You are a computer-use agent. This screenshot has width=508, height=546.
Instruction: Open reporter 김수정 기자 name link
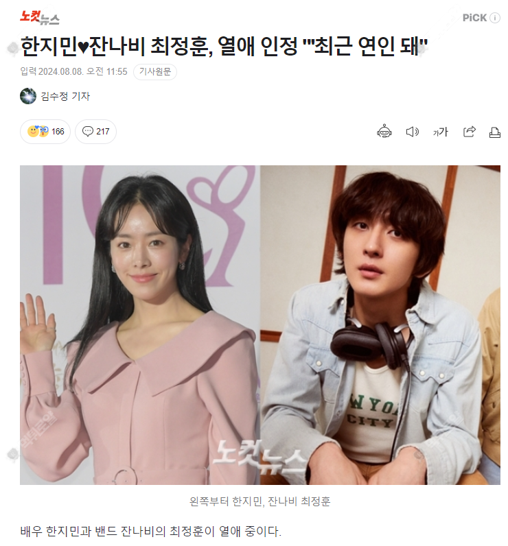[65, 96]
